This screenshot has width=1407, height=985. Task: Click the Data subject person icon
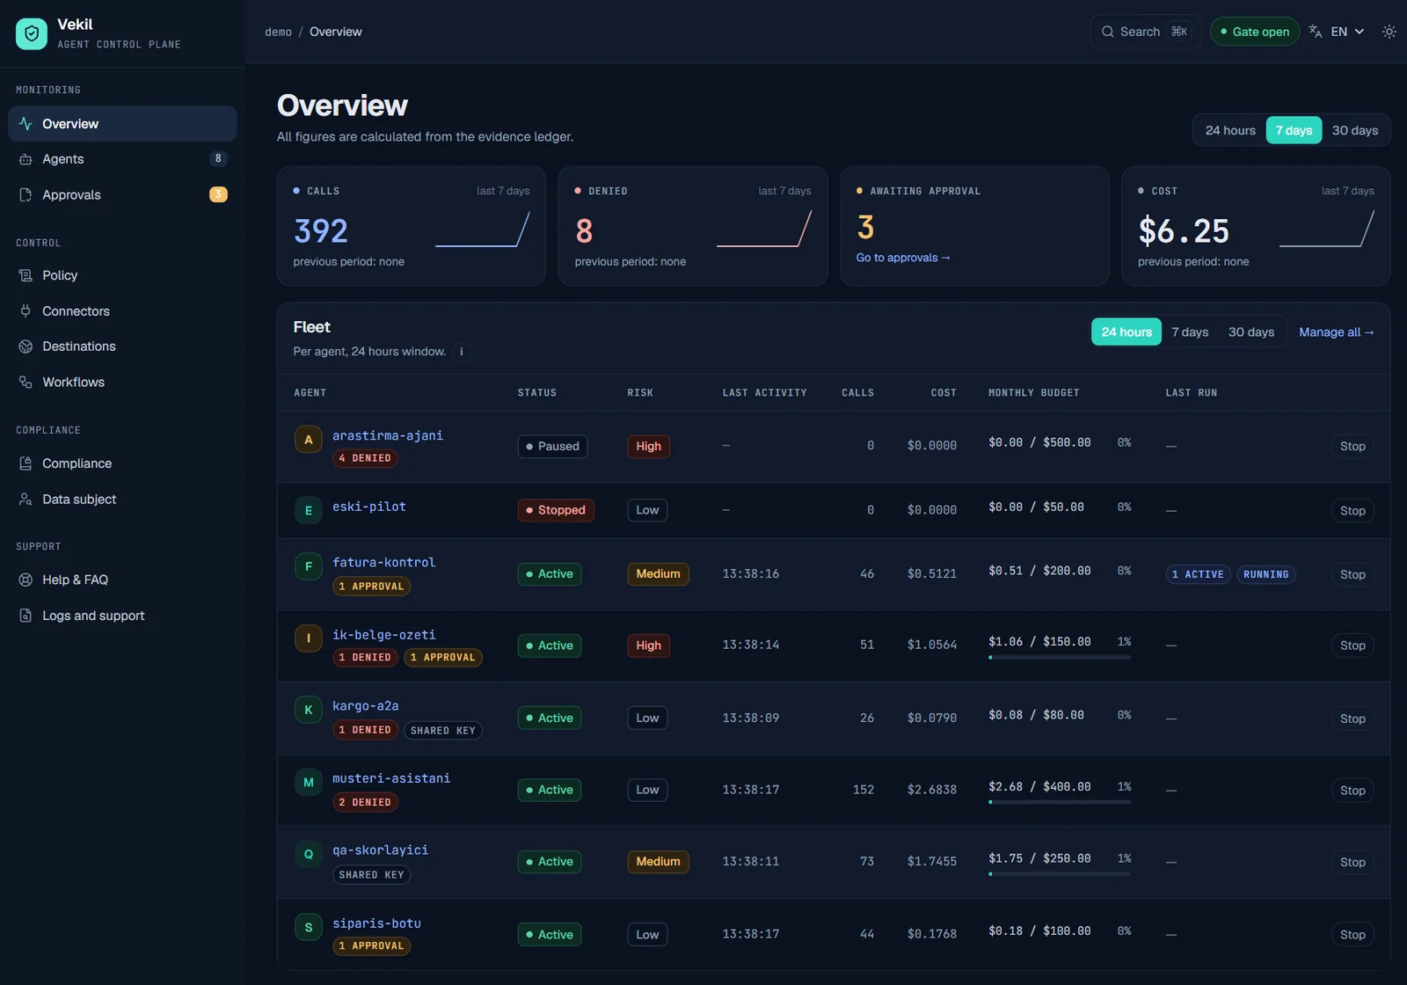26,500
